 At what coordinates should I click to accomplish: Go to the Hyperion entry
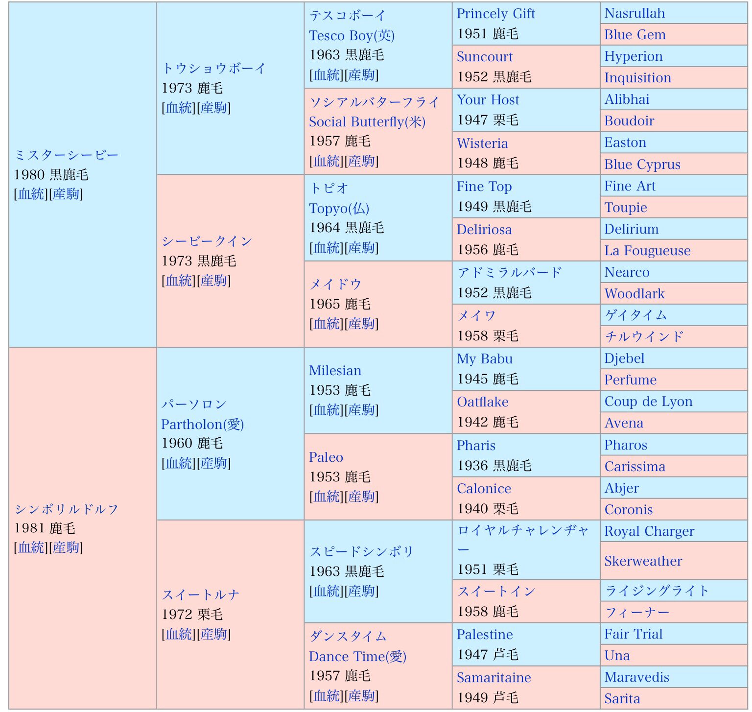click(x=634, y=56)
